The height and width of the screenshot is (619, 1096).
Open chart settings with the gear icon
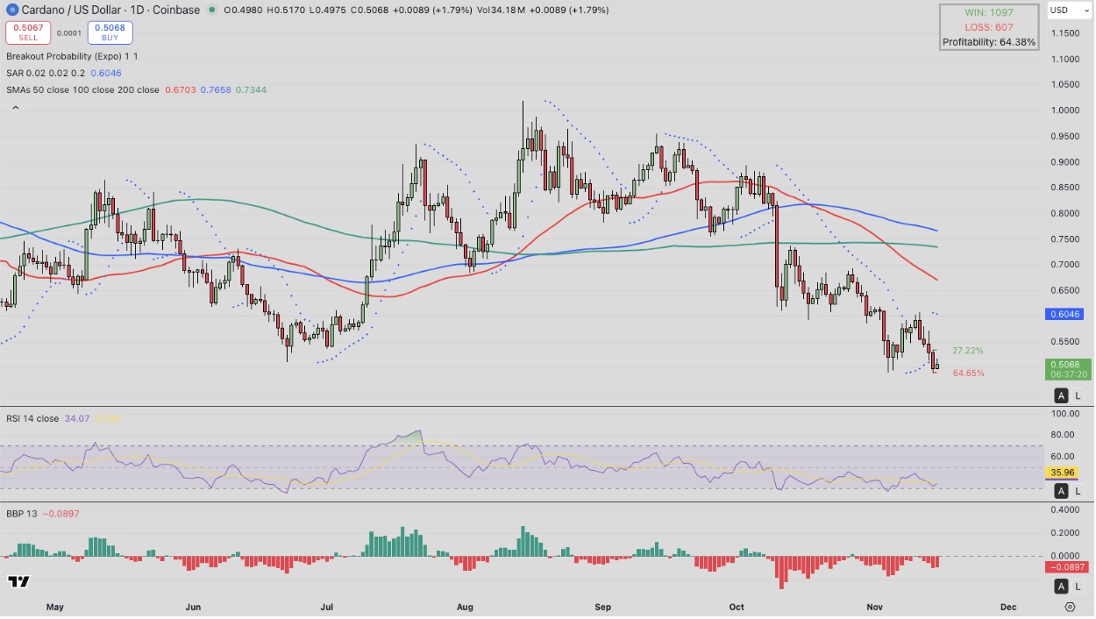[x=1070, y=606]
